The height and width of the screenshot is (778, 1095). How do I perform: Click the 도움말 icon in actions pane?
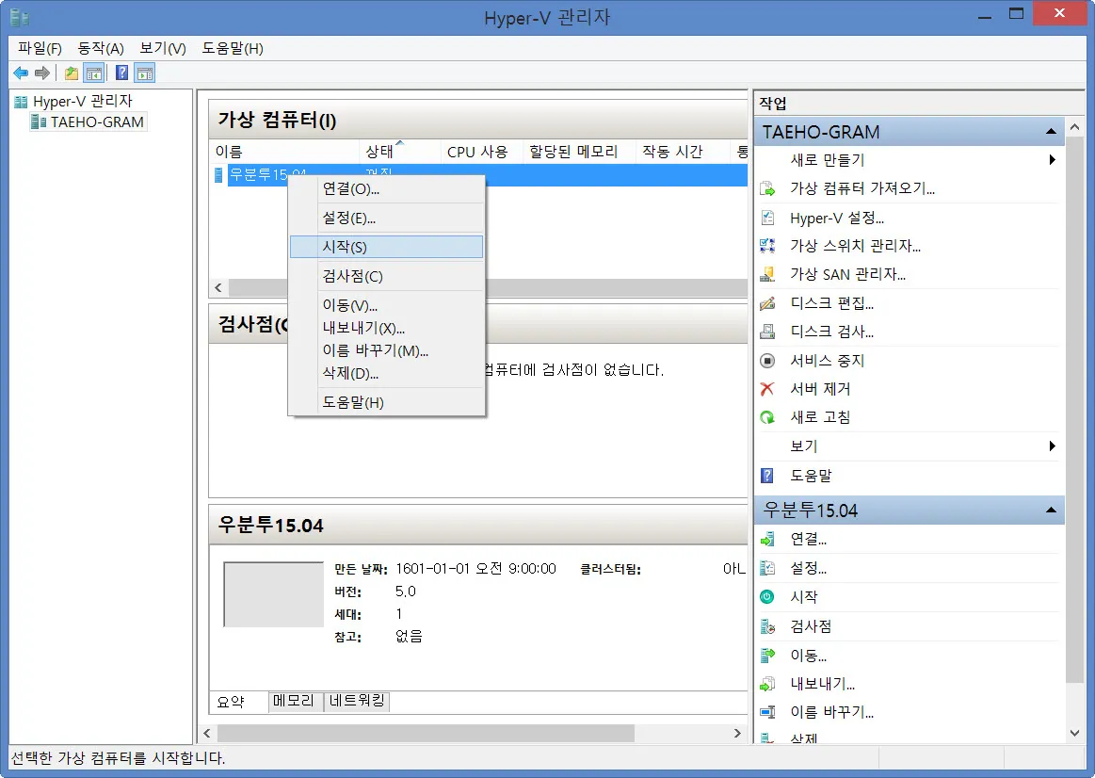[x=767, y=476]
